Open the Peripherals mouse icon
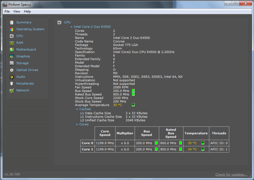The image size is (254, 180). (x=12, y=84)
